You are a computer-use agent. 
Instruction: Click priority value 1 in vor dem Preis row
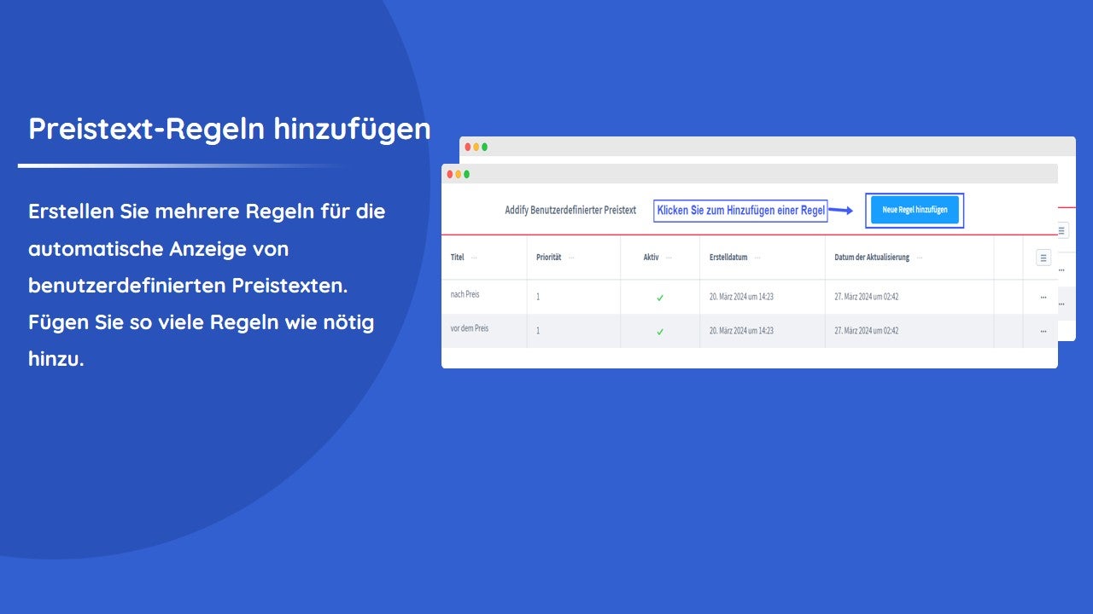pos(538,331)
